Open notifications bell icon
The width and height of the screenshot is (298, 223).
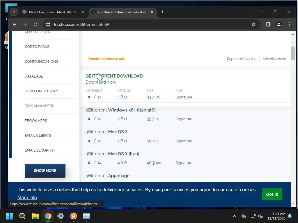[290, 216]
